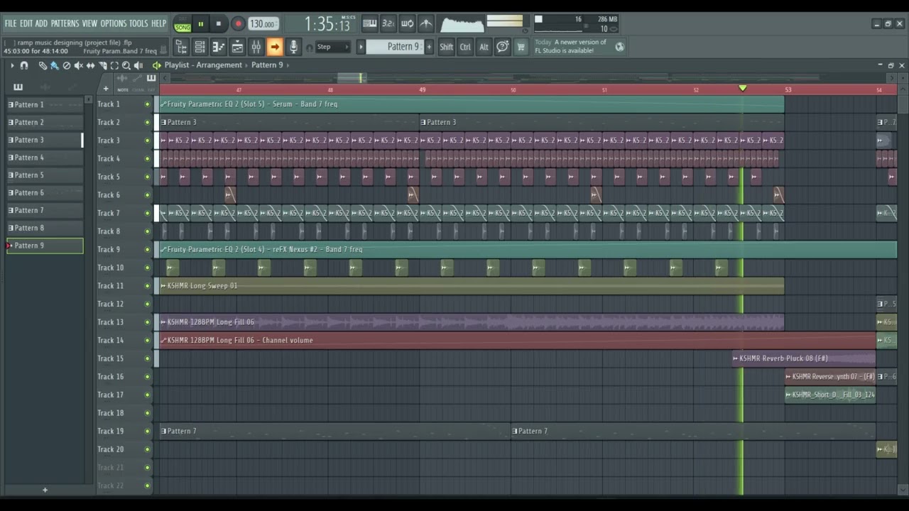Click the record button
The height and width of the screenshot is (511, 909).
pyautogui.click(x=238, y=24)
